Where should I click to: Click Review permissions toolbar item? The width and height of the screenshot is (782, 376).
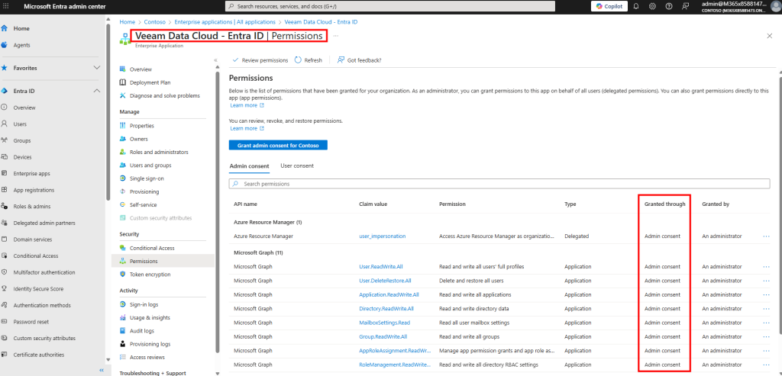pos(260,60)
